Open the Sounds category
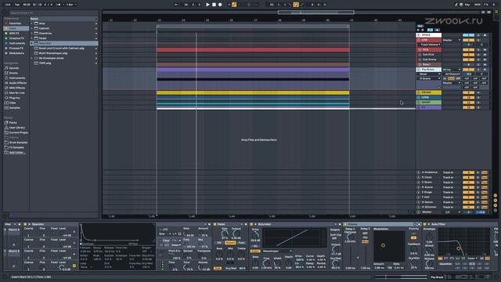The image size is (501, 282). coord(14,68)
